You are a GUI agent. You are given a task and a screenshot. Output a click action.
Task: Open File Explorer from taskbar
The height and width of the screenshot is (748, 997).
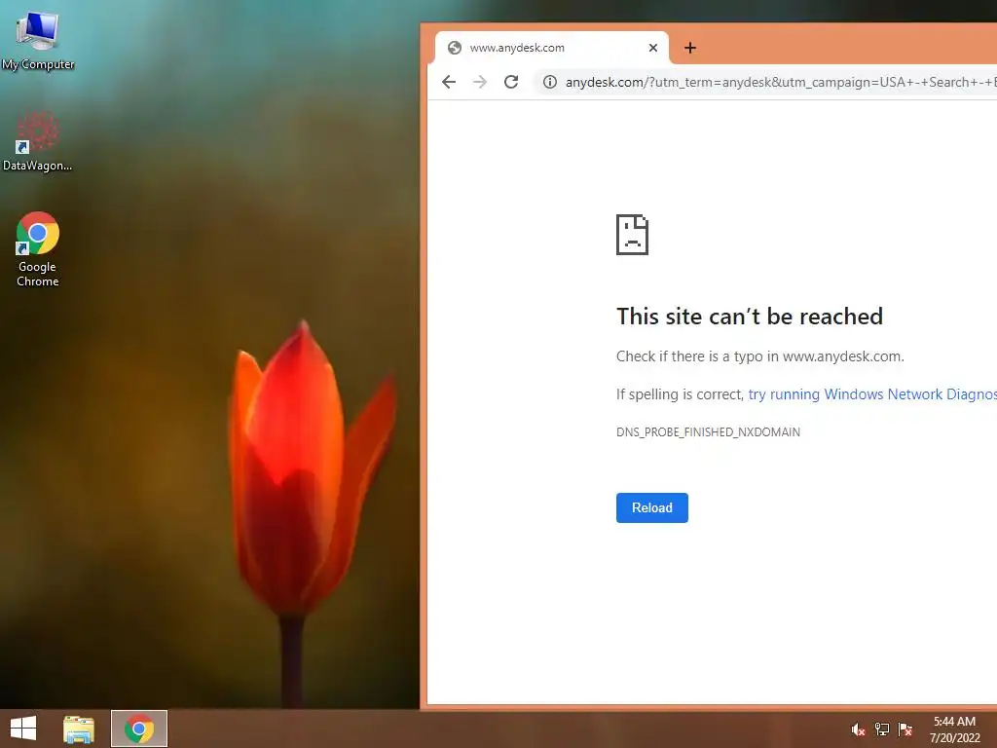79,729
